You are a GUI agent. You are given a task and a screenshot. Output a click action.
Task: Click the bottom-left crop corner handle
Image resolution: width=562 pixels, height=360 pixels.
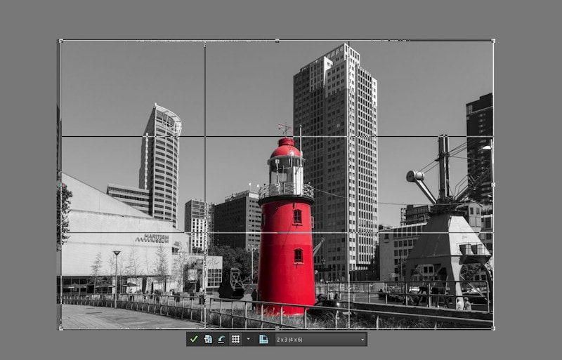click(x=60, y=328)
